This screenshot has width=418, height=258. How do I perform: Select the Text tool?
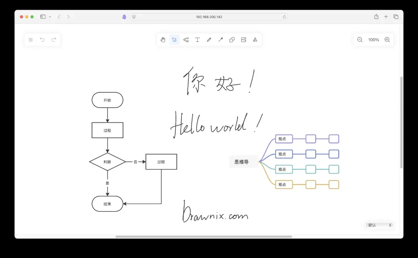[197, 40]
